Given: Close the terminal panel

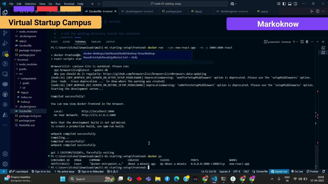Looking at the screenshot, I should click(x=323, y=42).
